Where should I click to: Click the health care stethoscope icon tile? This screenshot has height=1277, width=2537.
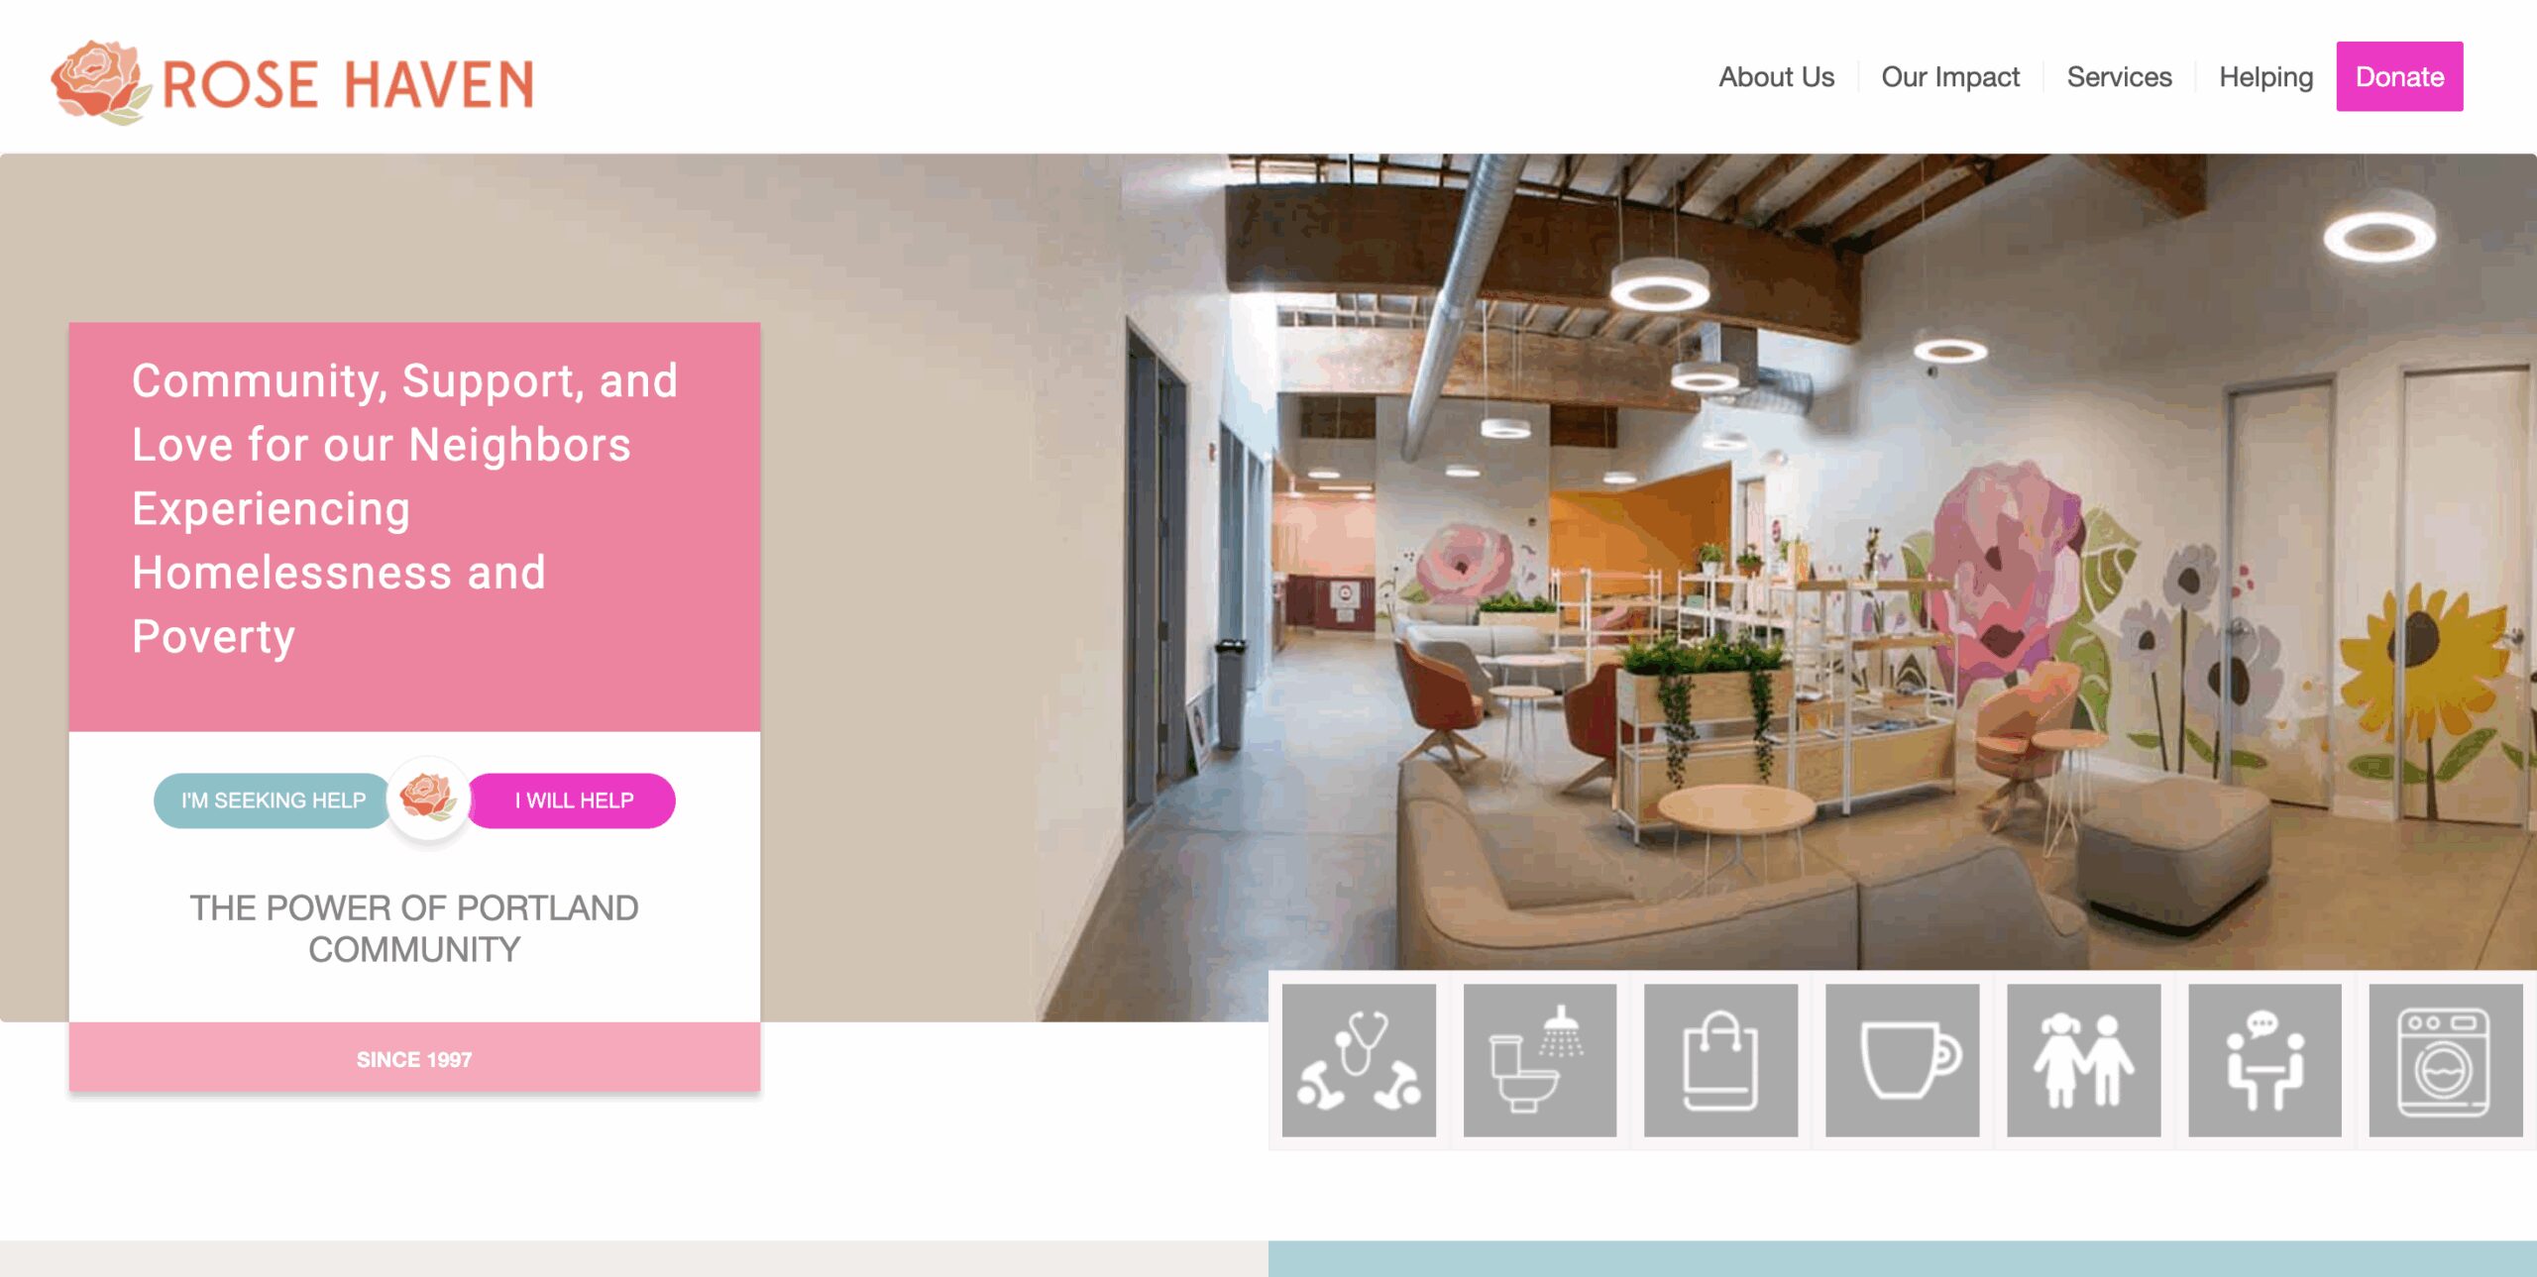(x=1359, y=1060)
